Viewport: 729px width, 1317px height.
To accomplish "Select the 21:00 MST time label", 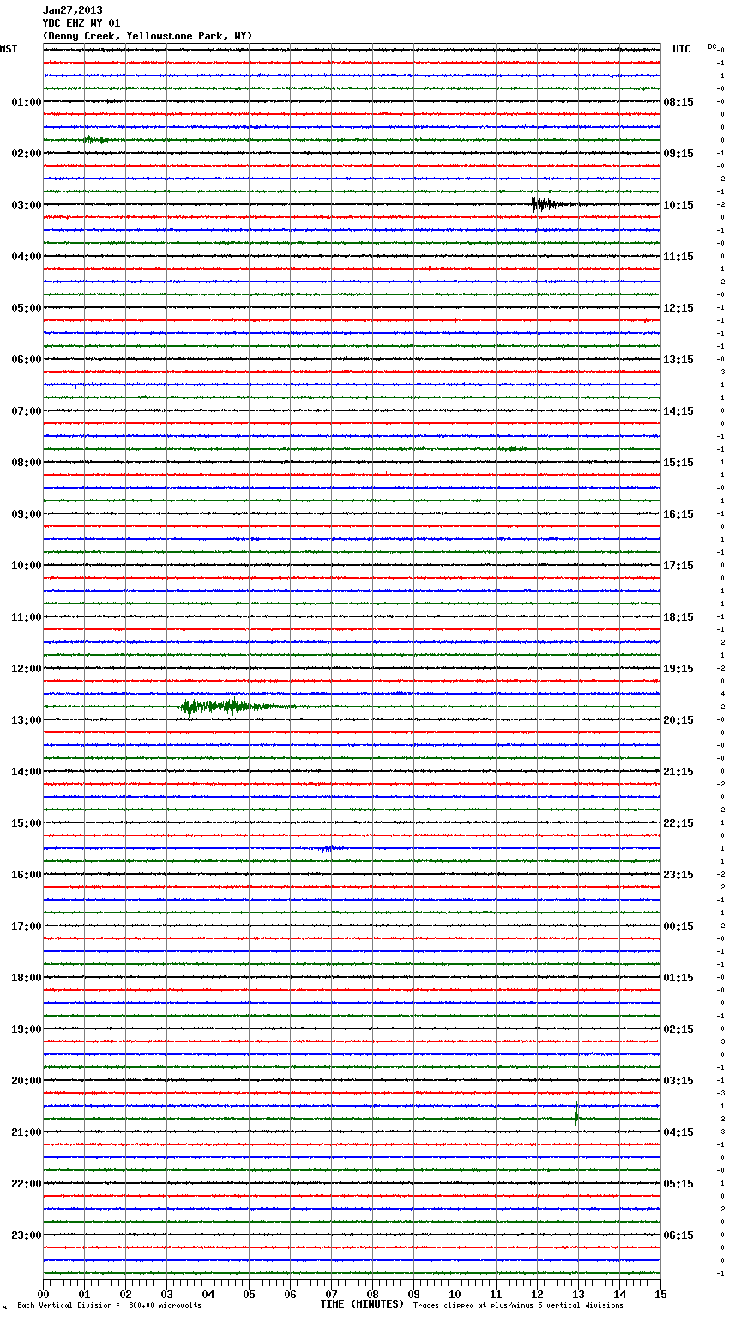I will tap(27, 1132).
